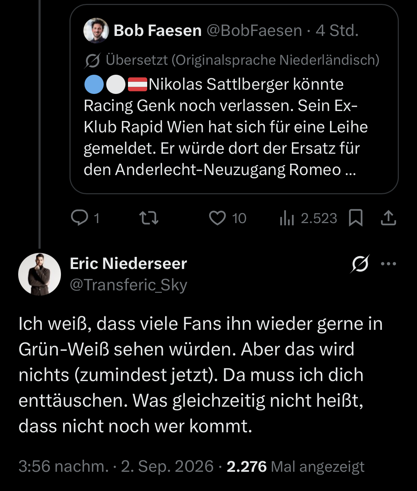Tap the retweet arrows icon

point(149,218)
